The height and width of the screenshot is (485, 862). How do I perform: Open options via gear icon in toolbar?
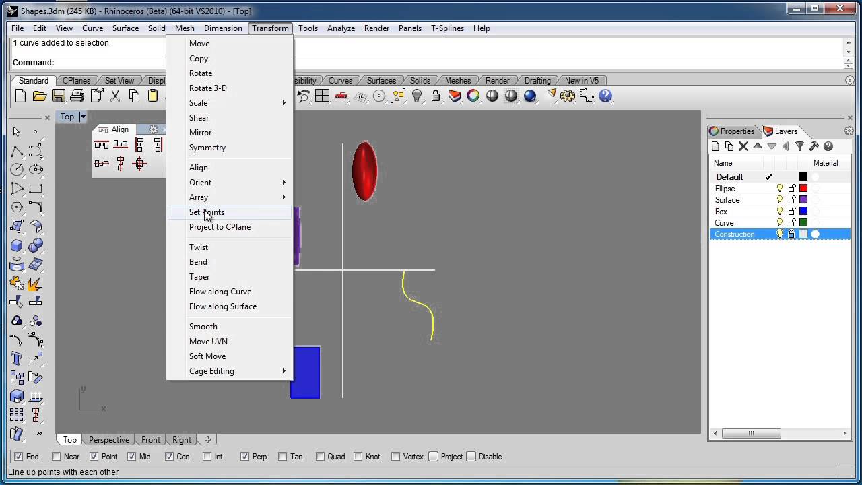(568, 96)
